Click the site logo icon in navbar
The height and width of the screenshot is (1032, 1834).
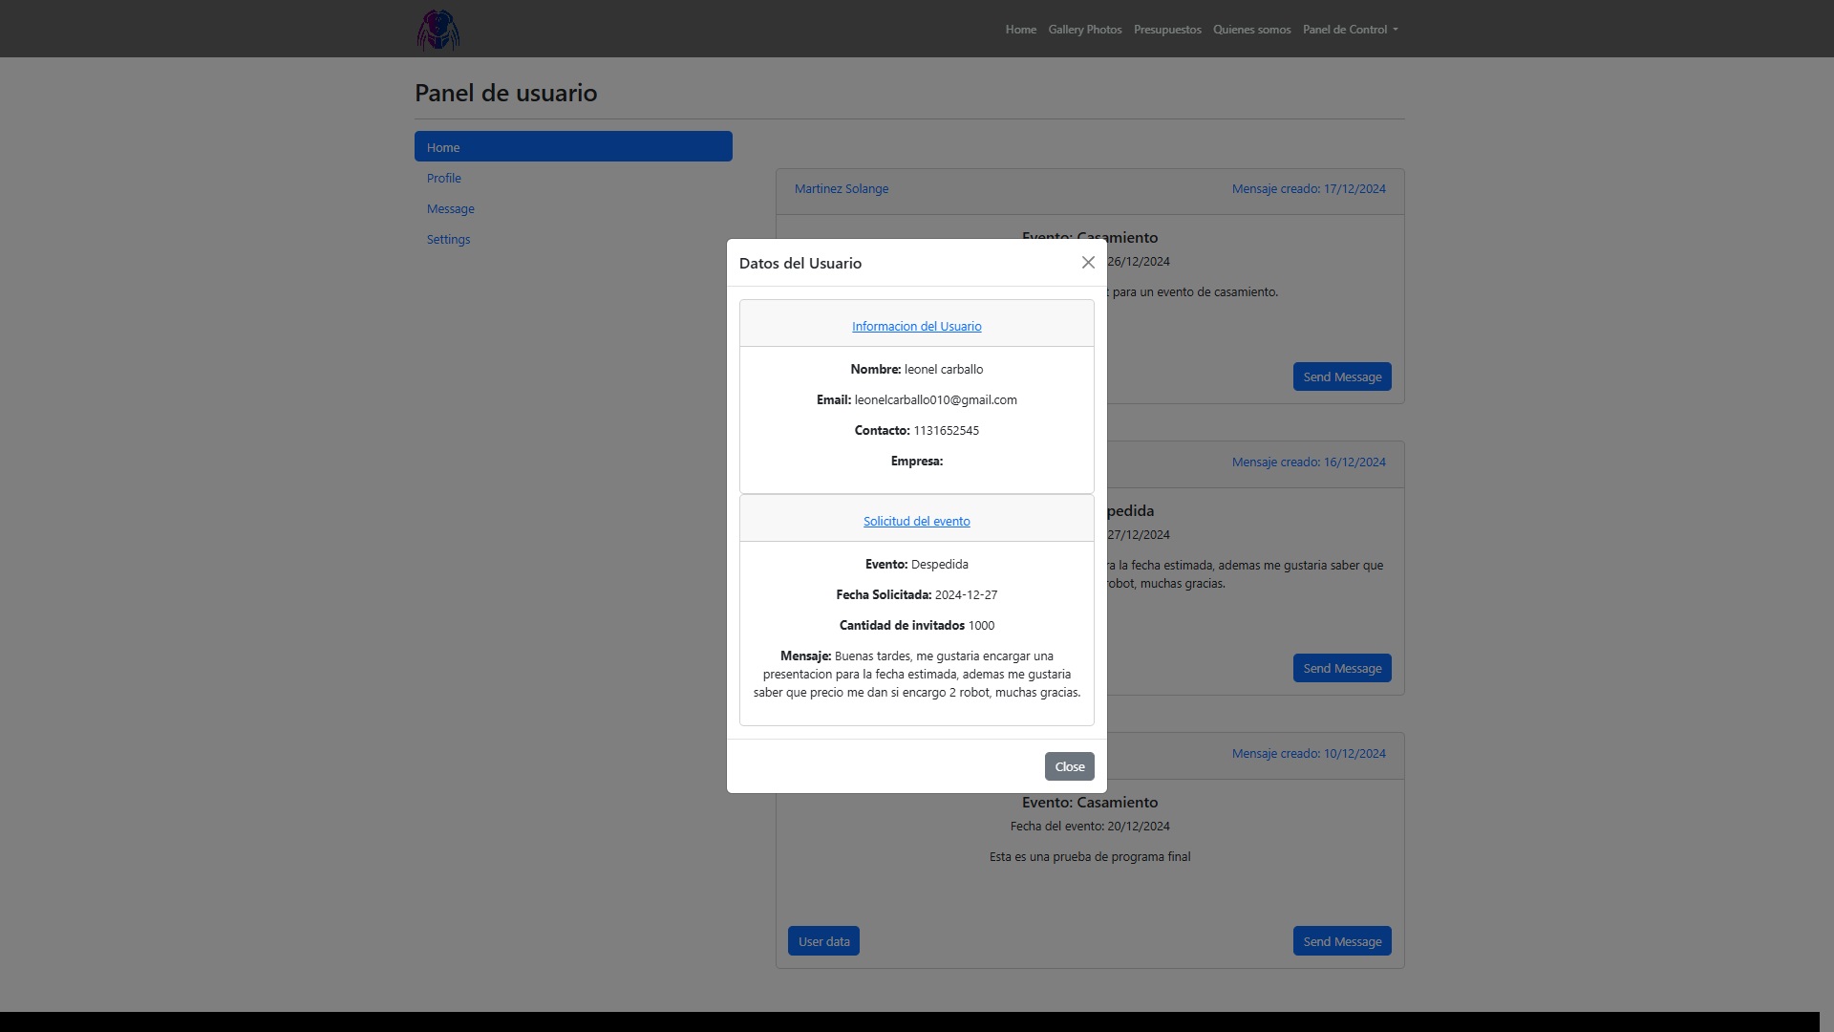pos(438,30)
